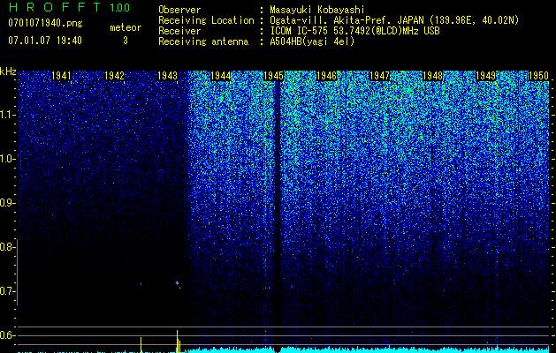Click the tallest yellow power spike near 1943
Image resolution: width=556 pixels, height=353 pixels.
tap(177, 342)
